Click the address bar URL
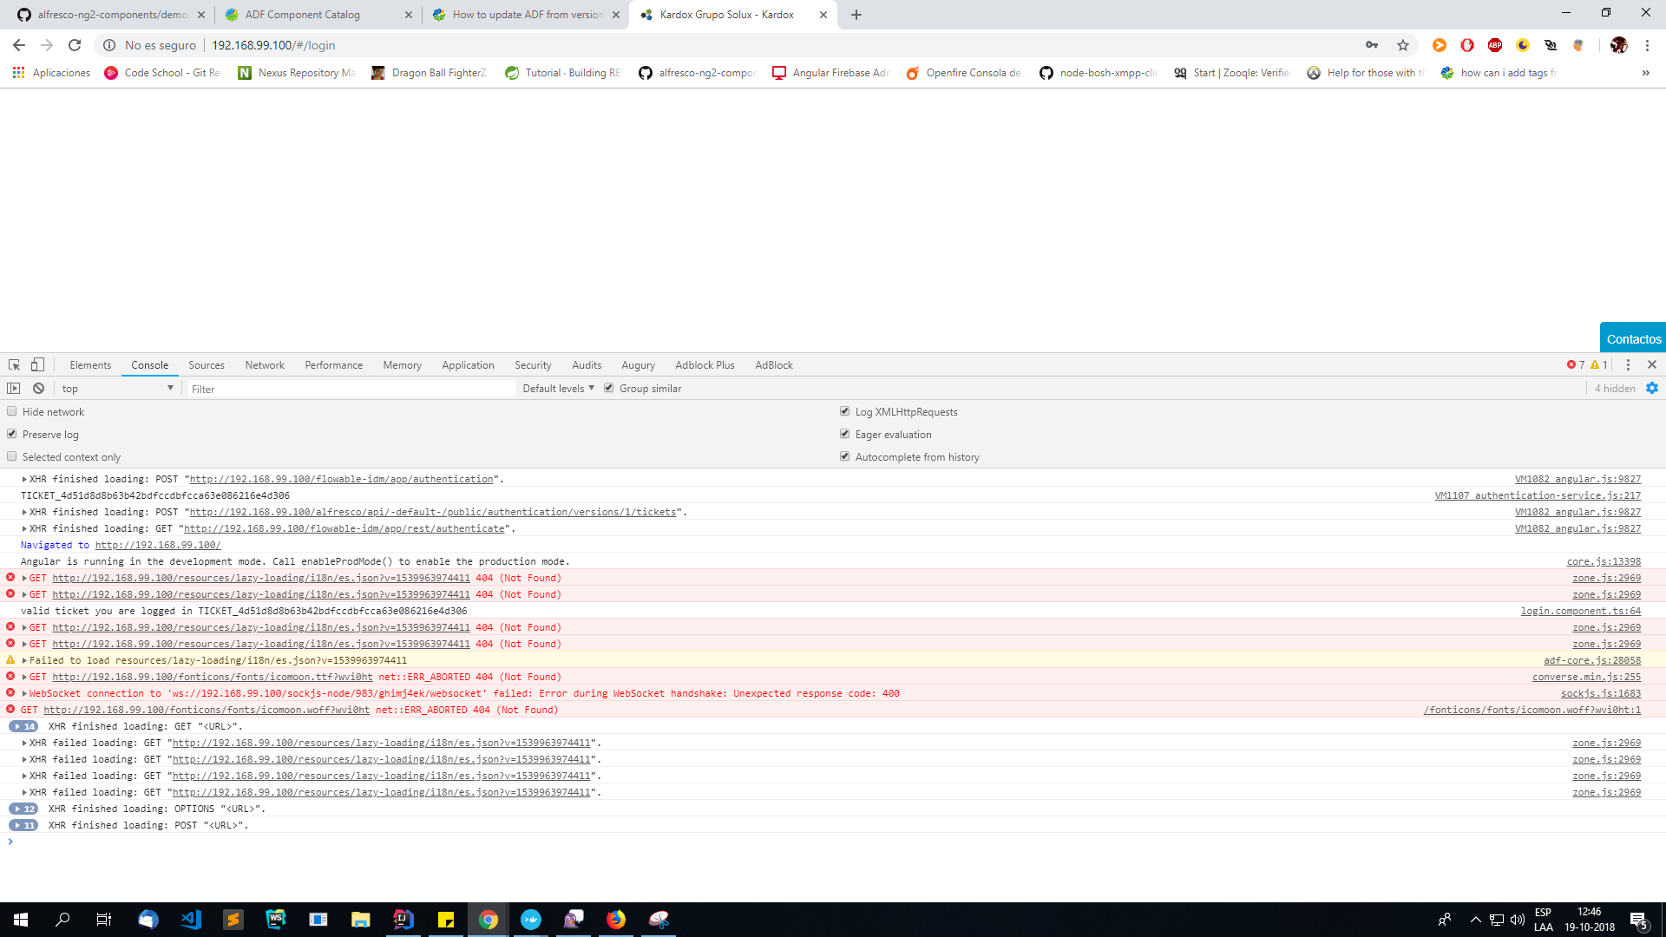The image size is (1666, 937). point(273,45)
